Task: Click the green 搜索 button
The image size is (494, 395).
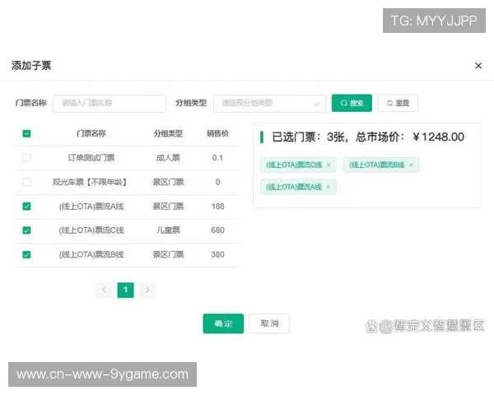Action: pos(352,103)
